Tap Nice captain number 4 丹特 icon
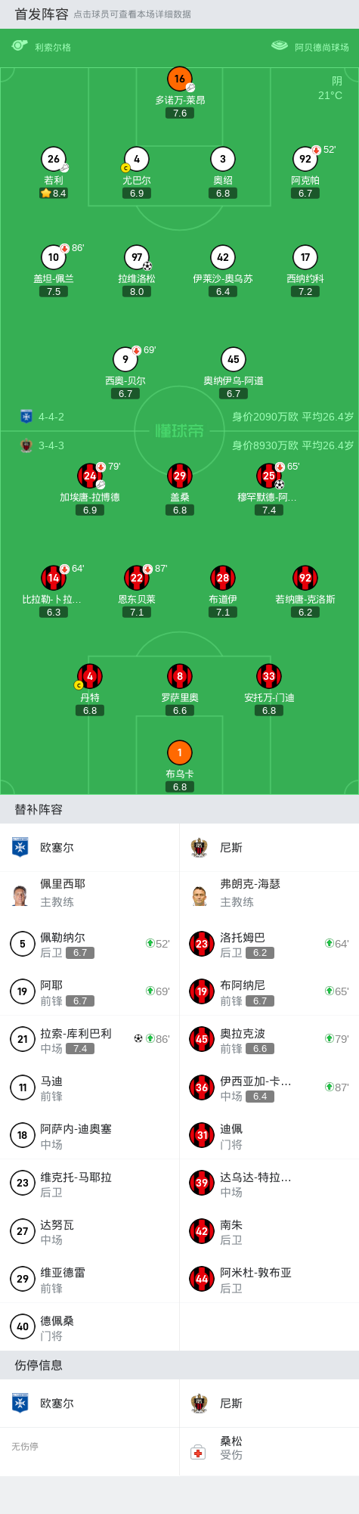Viewport: 359px width, 1514px height. click(x=90, y=676)
